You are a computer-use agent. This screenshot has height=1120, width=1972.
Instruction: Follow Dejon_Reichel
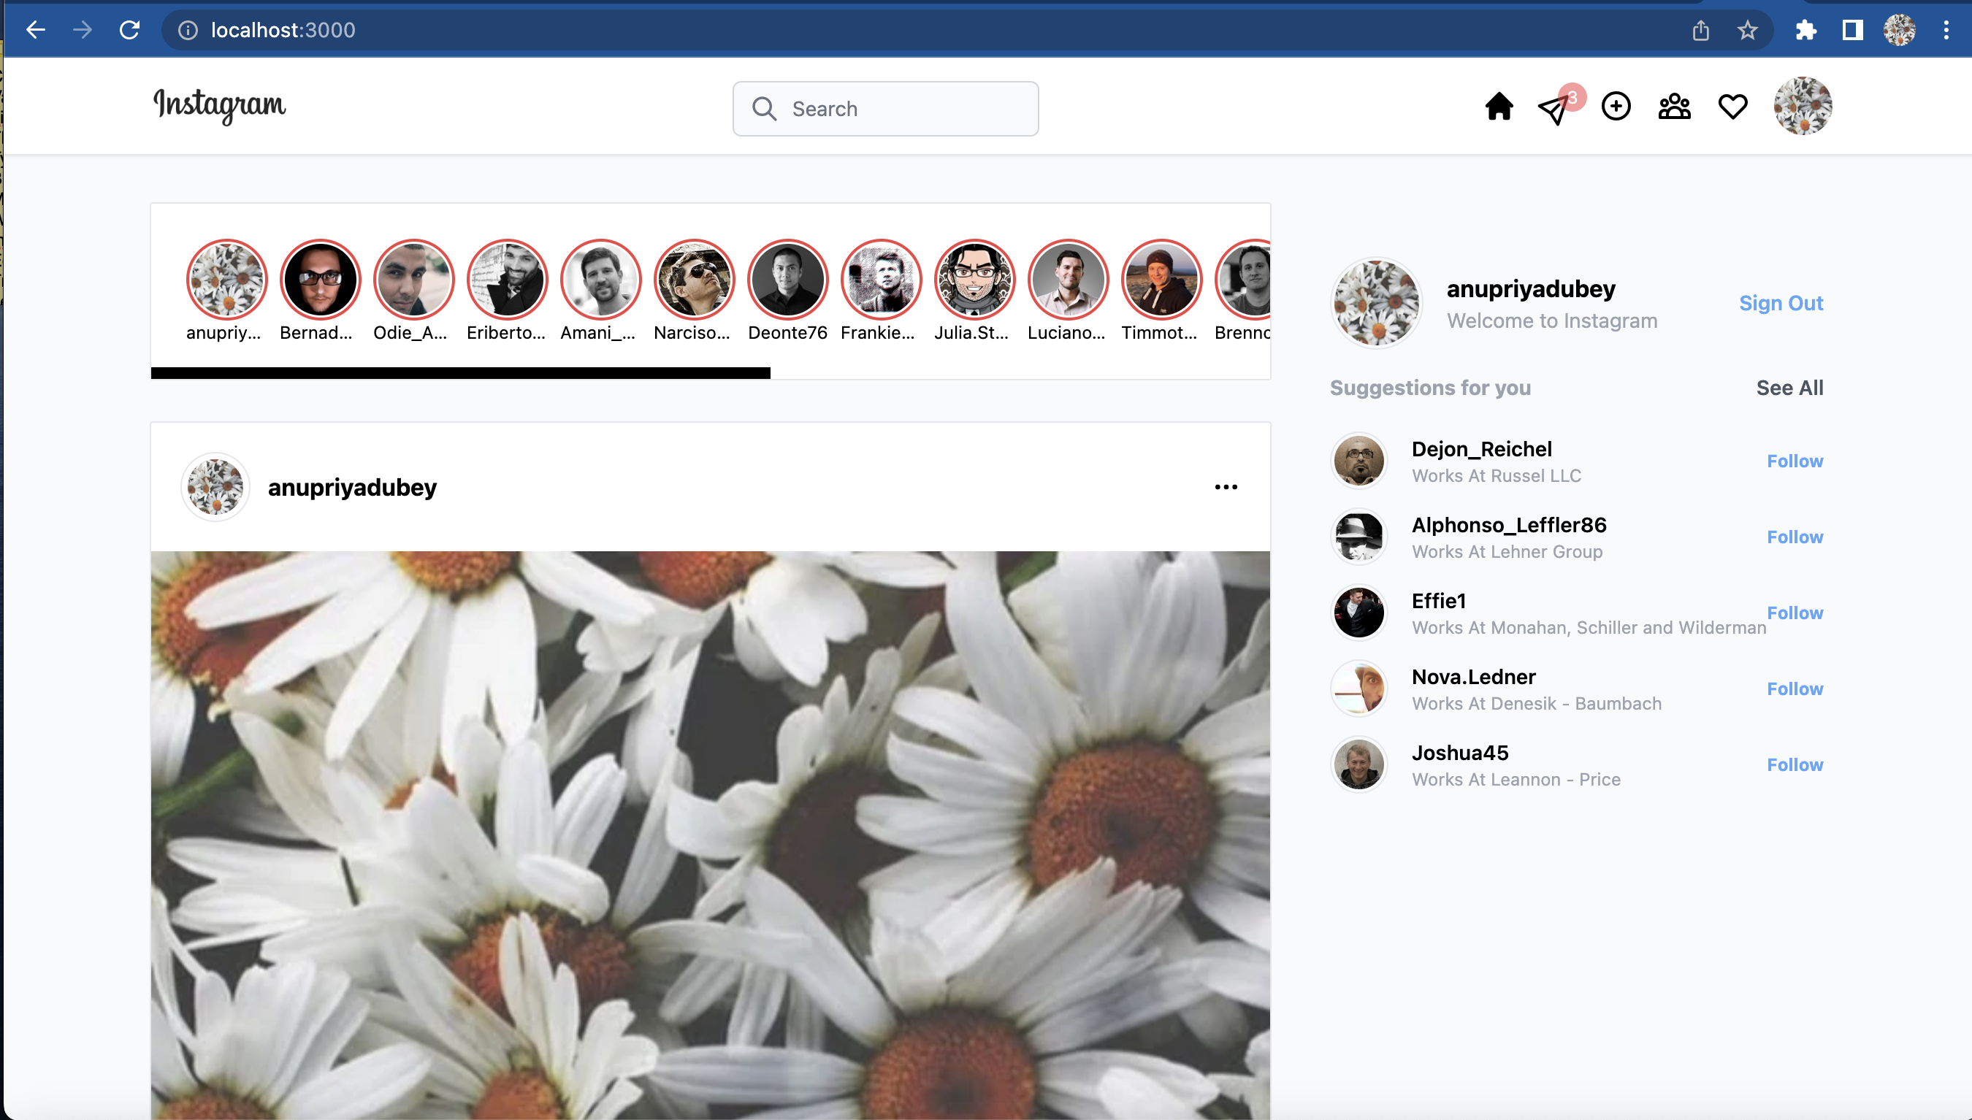pyautogui.click(x=1795, y=460)
